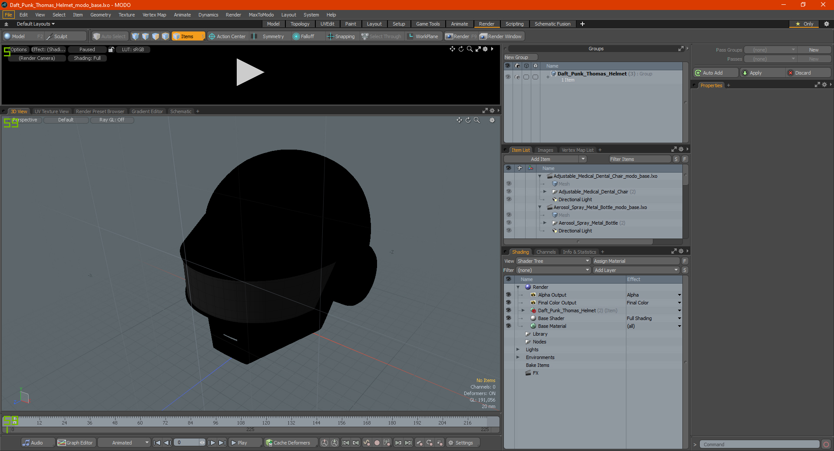The image size is (834, 451).
Task: Start preview render play arrow
Action: tap(250, 72)
